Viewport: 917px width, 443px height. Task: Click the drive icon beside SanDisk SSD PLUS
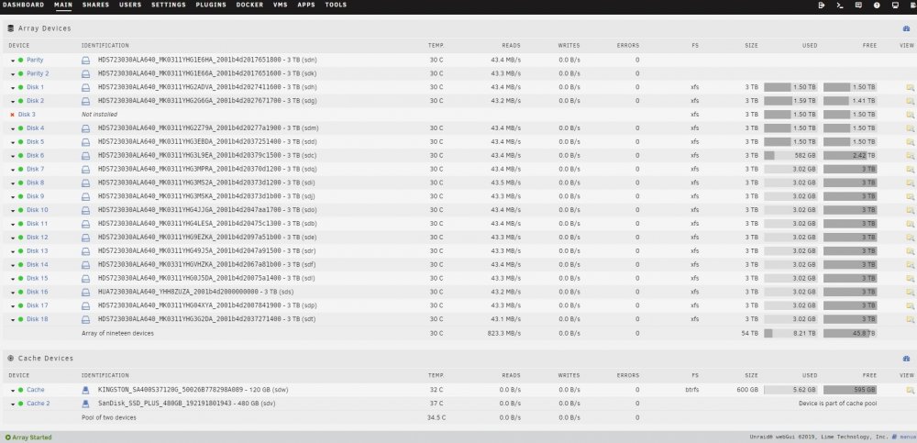click(x=86, y=404)
